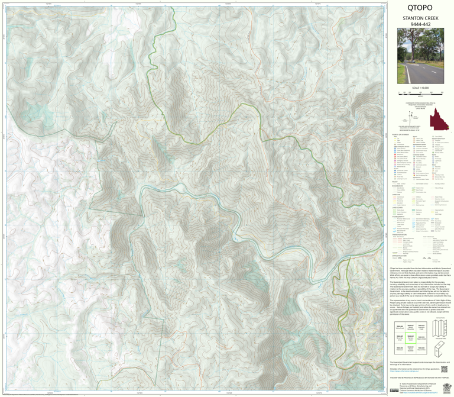
Task: Click the grid and magnetic north diagram
Action: (x=410, y=118)
